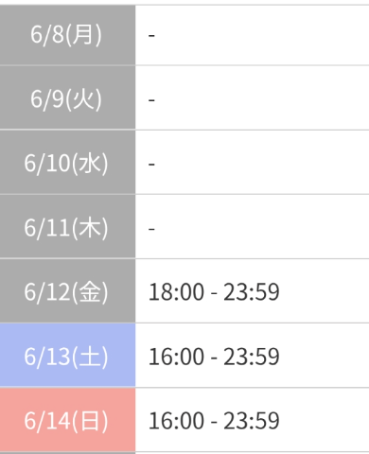
Task: Select the 6/8(月) date cell
Action: click(x=67, y=35)
